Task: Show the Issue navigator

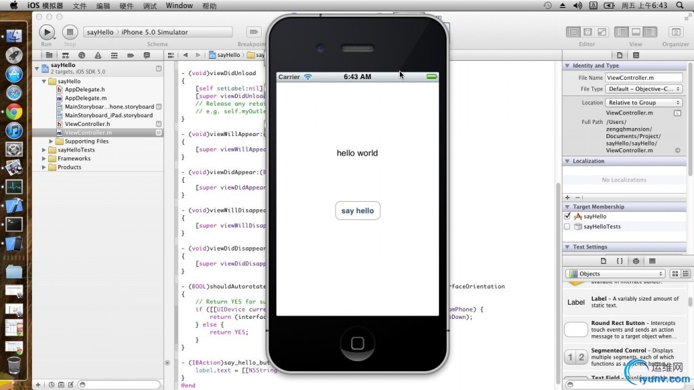Action: click(x=98, y=56)
